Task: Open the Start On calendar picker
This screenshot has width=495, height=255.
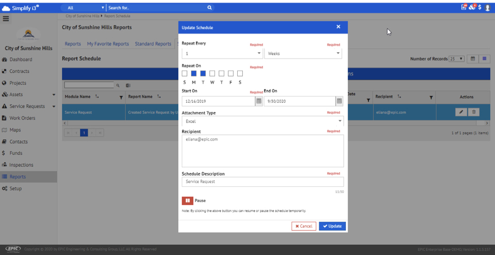Action: pyautogui.click(x=259, y=101)
